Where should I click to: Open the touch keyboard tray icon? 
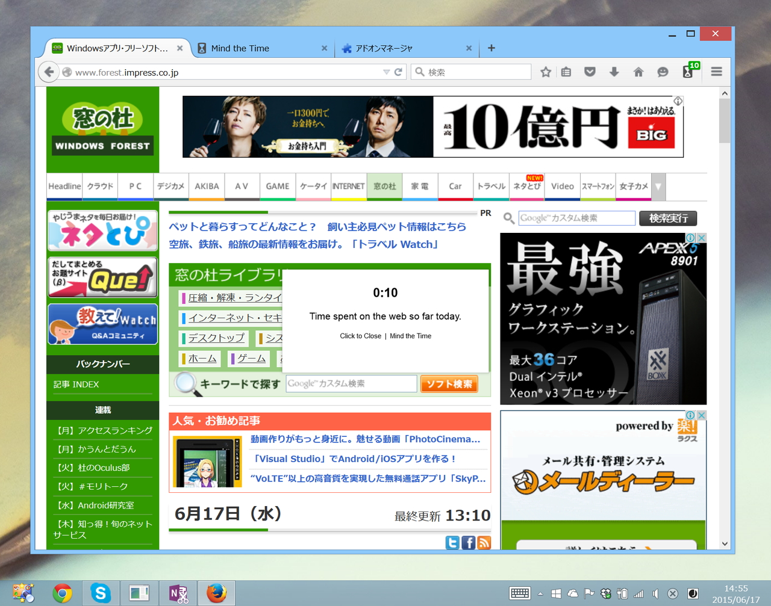(x=520, y=593)
